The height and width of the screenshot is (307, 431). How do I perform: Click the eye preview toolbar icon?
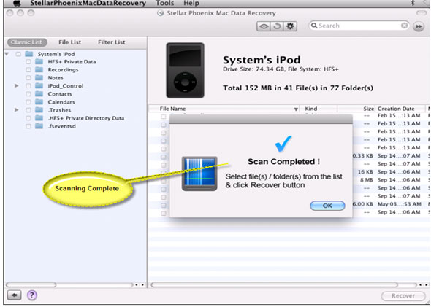click(264, 26)
